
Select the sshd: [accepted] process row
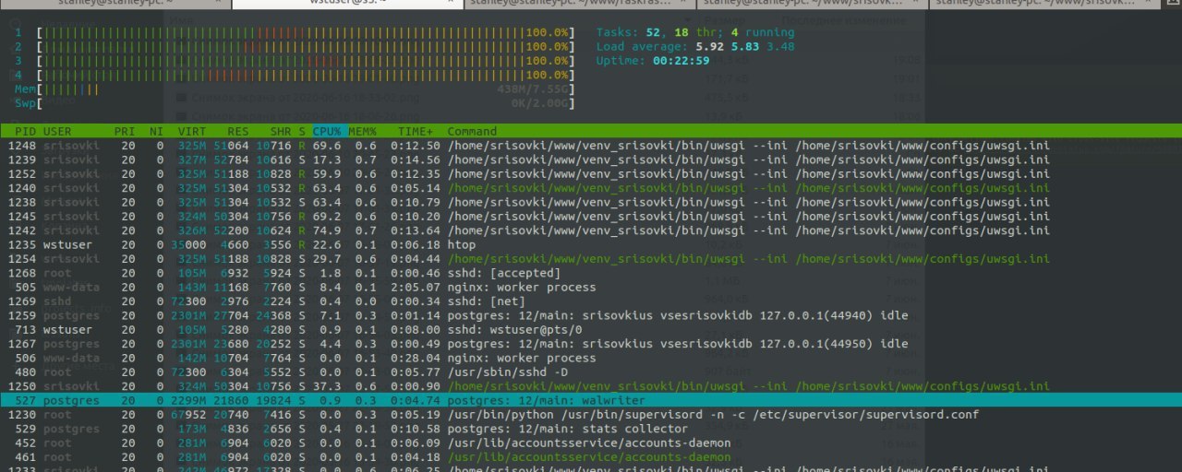click(x=591, y=273)
